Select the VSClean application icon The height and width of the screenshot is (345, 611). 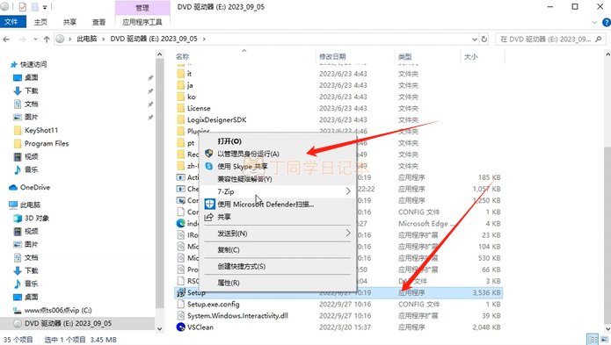(181, 327)
